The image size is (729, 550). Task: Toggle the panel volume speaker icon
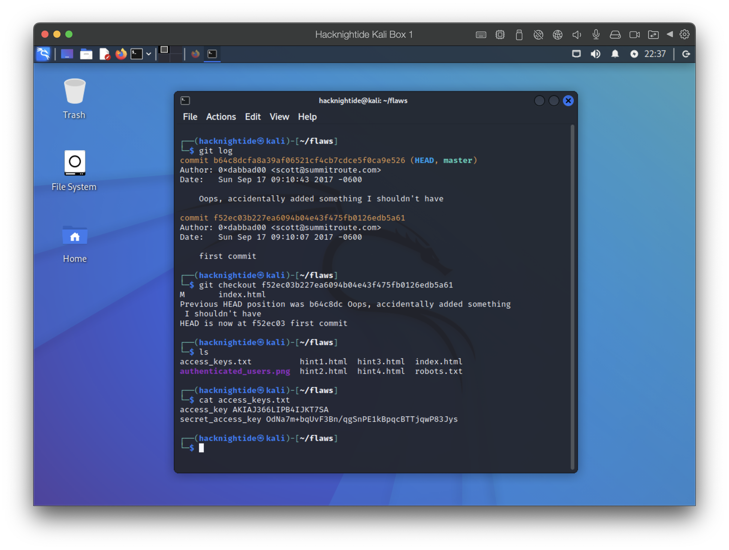595,54
